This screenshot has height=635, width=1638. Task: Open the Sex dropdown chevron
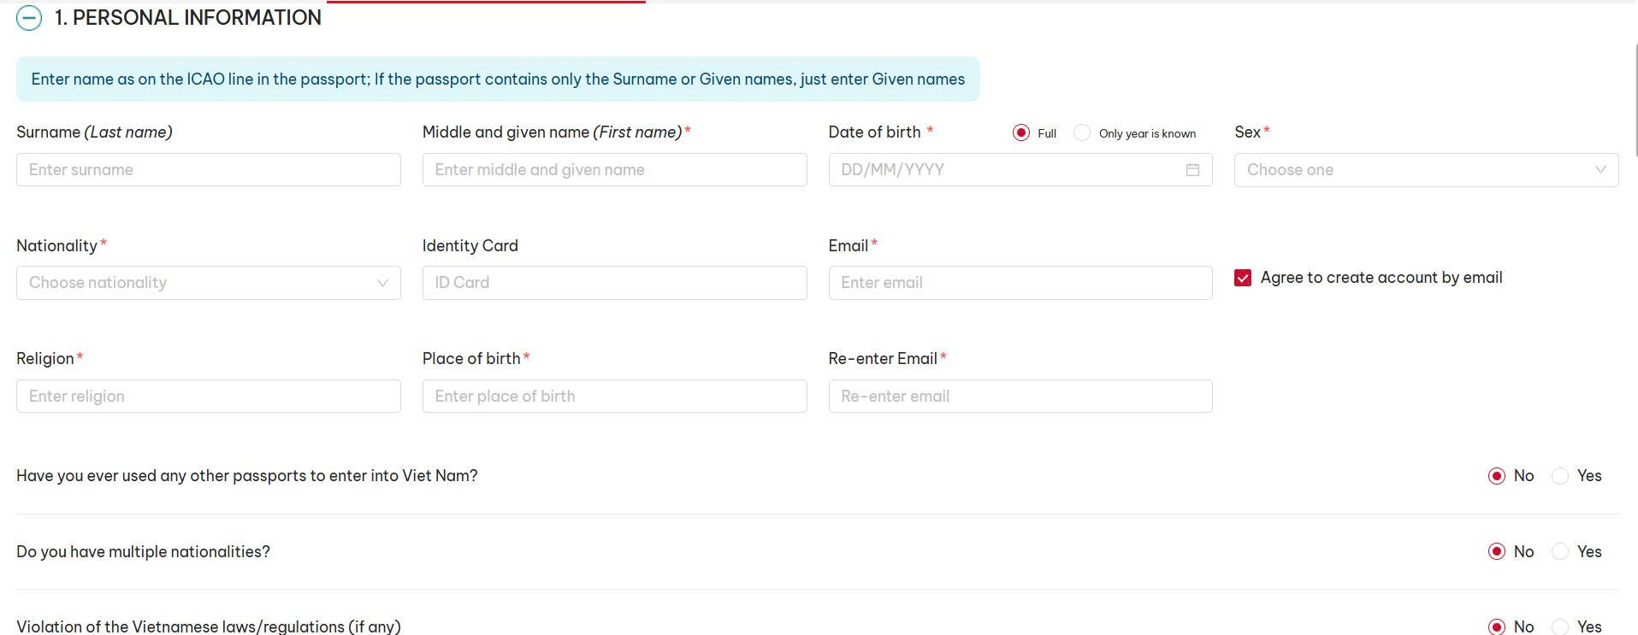(x=1600, y=170)
